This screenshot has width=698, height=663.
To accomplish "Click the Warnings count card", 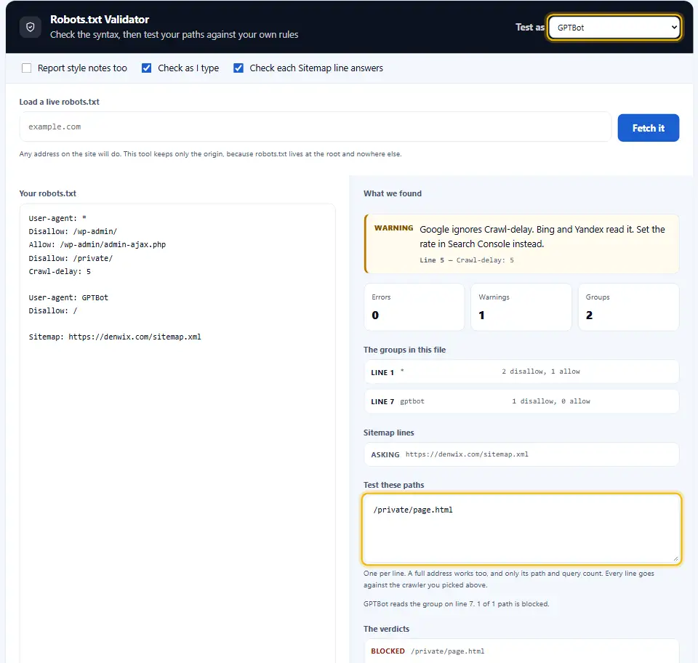I will click(521, 307).
